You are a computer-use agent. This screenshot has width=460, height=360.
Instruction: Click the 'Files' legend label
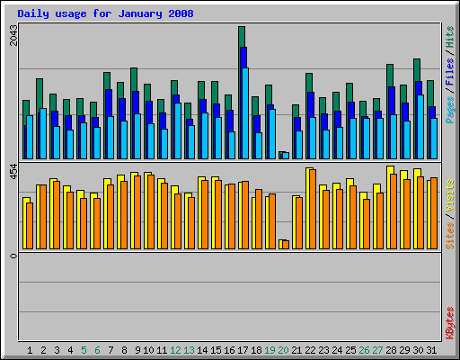coord(450,71)
